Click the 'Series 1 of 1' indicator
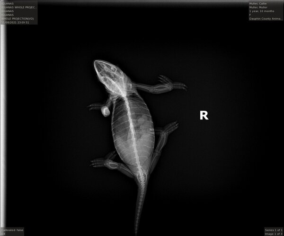The width and height of the screenshot is (284, 236). point(273,230)
